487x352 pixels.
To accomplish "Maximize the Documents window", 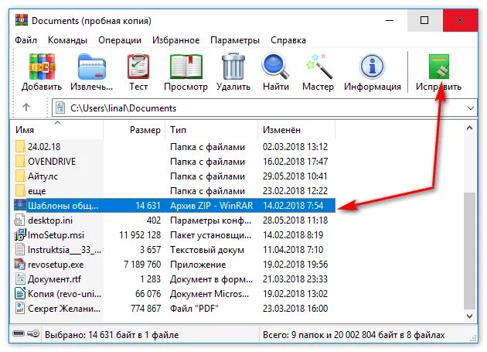I will [x=424, y=21].
